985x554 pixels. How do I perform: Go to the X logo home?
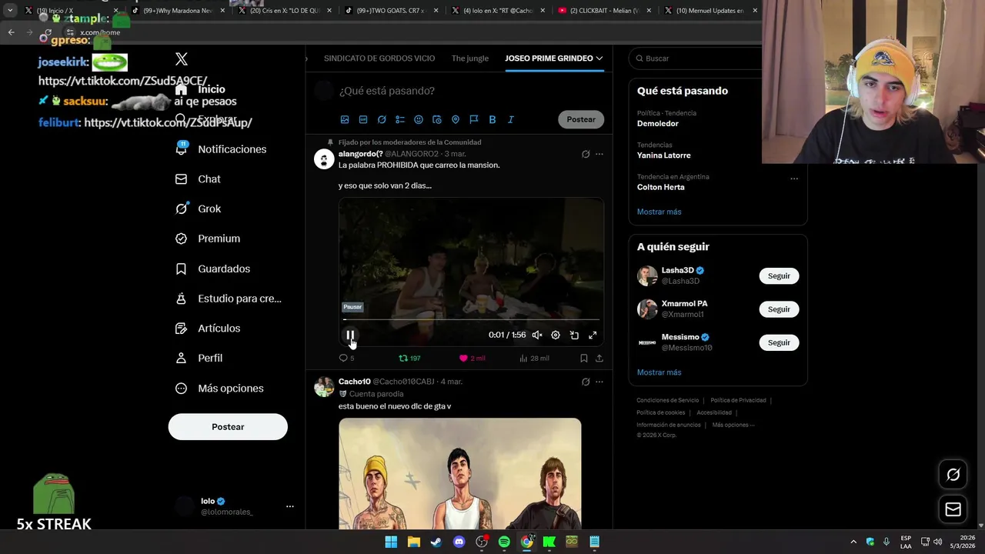[182, 59]
